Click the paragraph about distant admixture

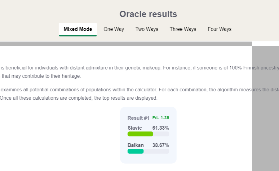139,72
